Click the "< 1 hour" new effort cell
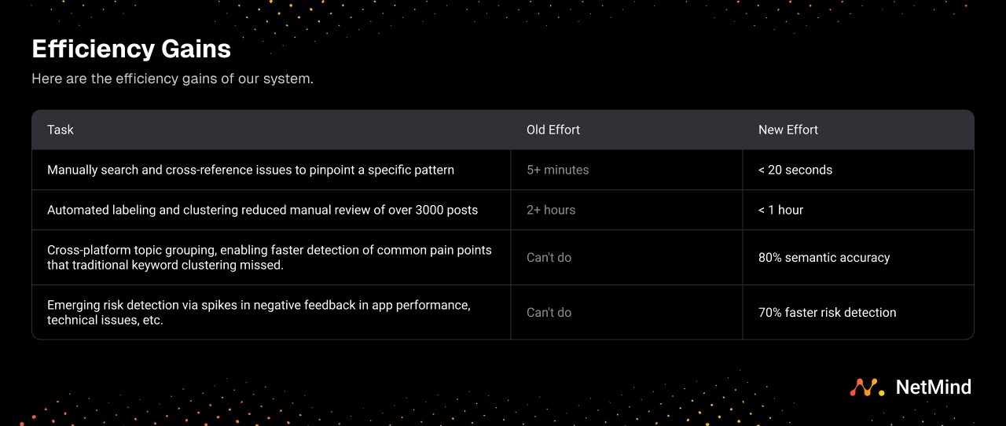The width and height of the screenshot is (1006, 426). [780, 210]
